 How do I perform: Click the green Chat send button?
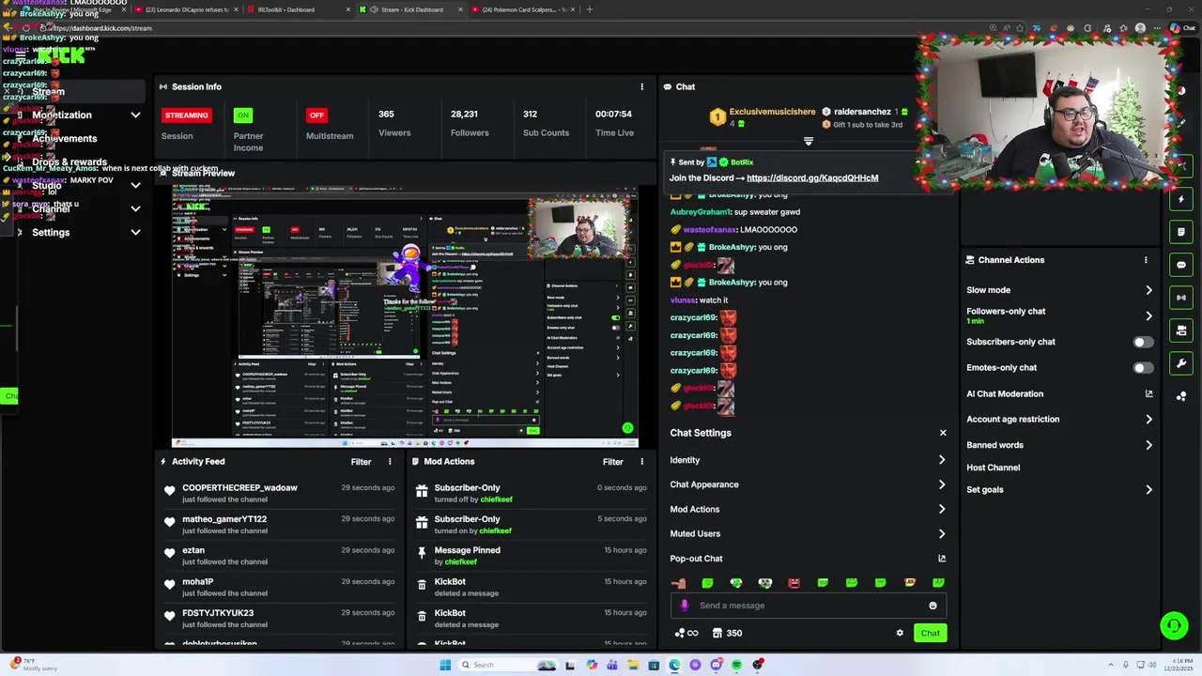pyautogui.click(x=930, y=633)
